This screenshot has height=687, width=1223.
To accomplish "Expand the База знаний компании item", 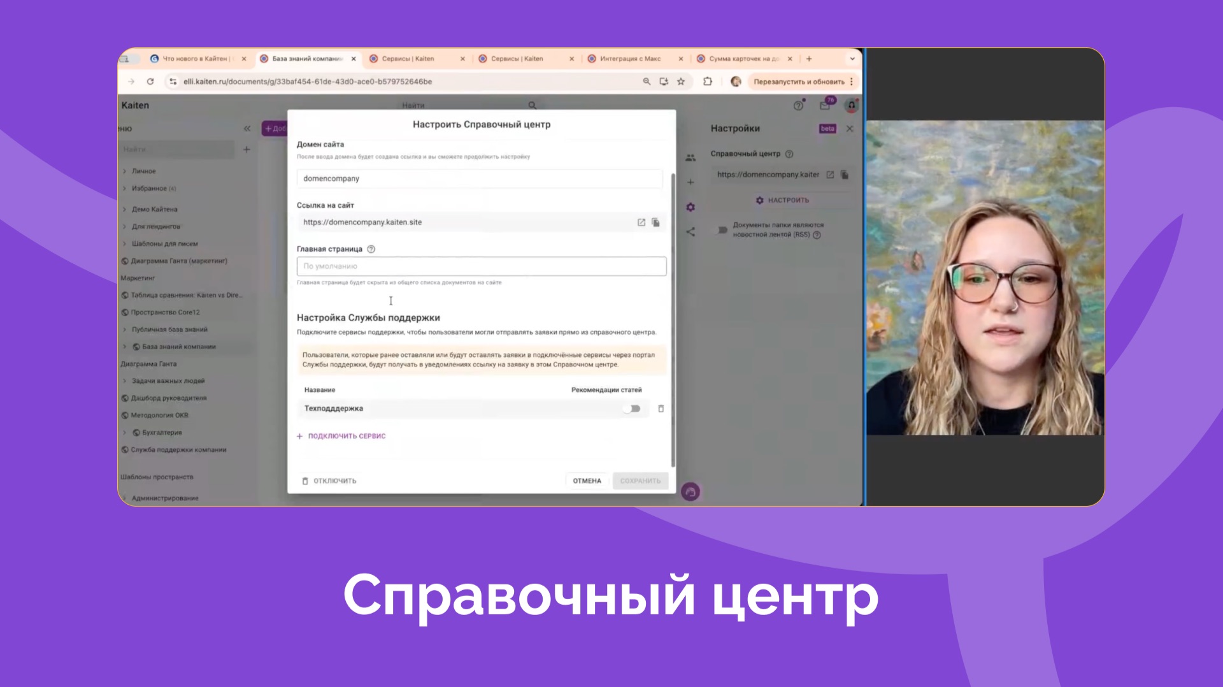I will [125, 347].
